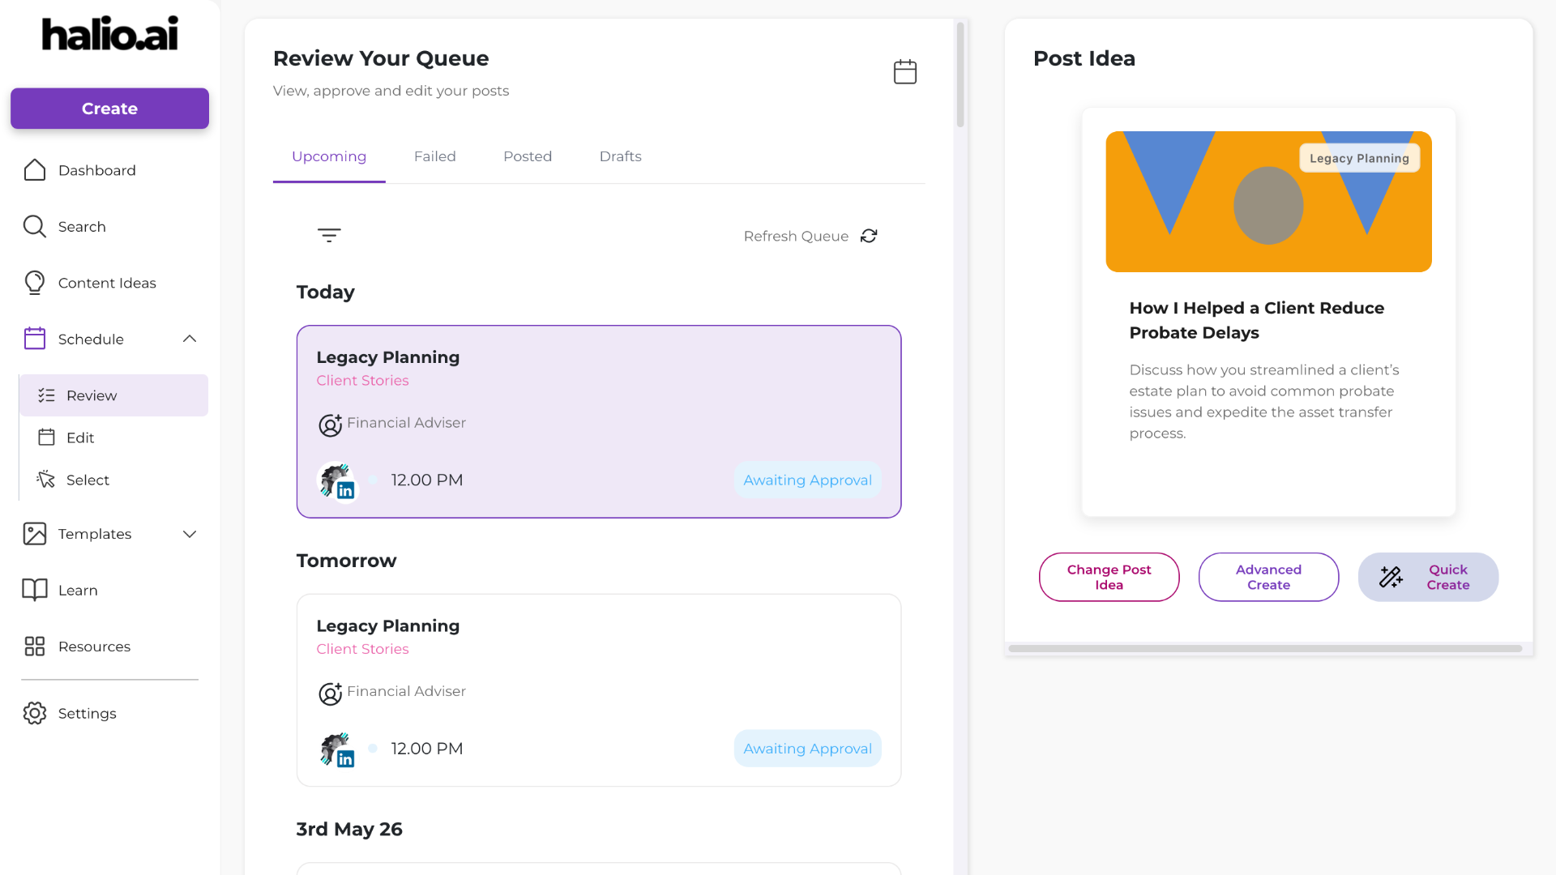Click the Create button

109,108
